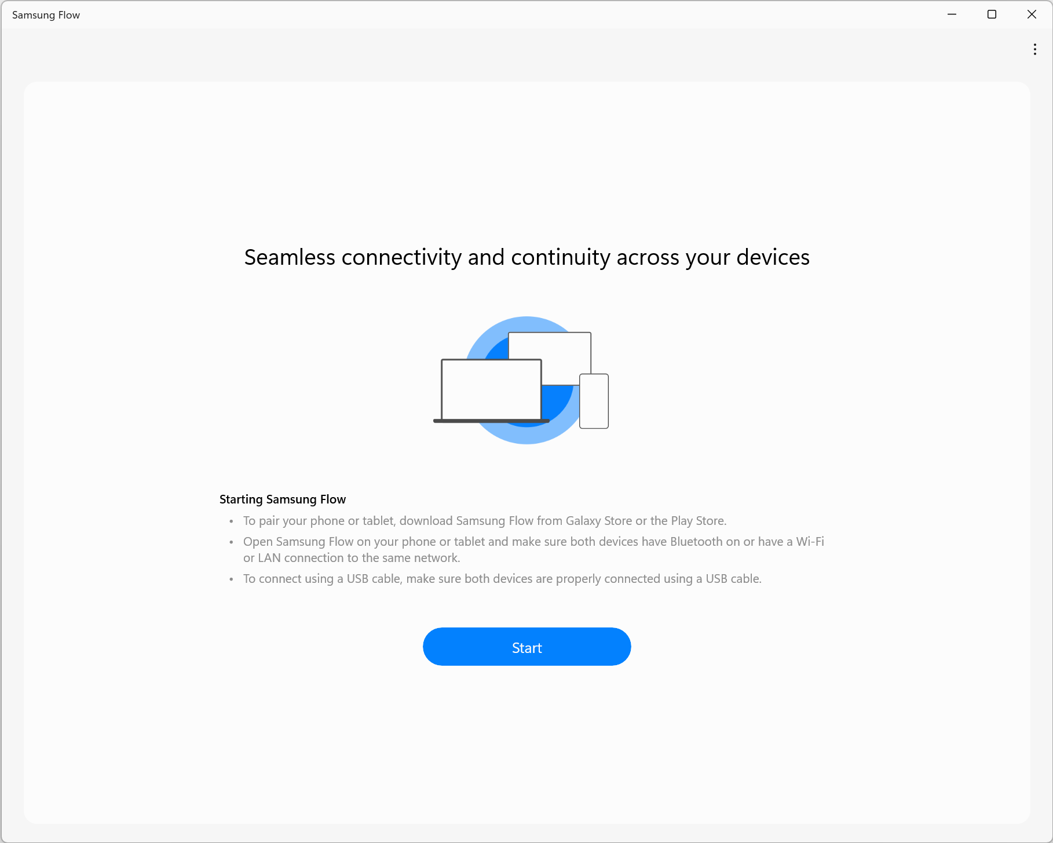Click the Seamless connectivity headline
Viewport: 1053px width, 843px height.
[x=526, y=257]
